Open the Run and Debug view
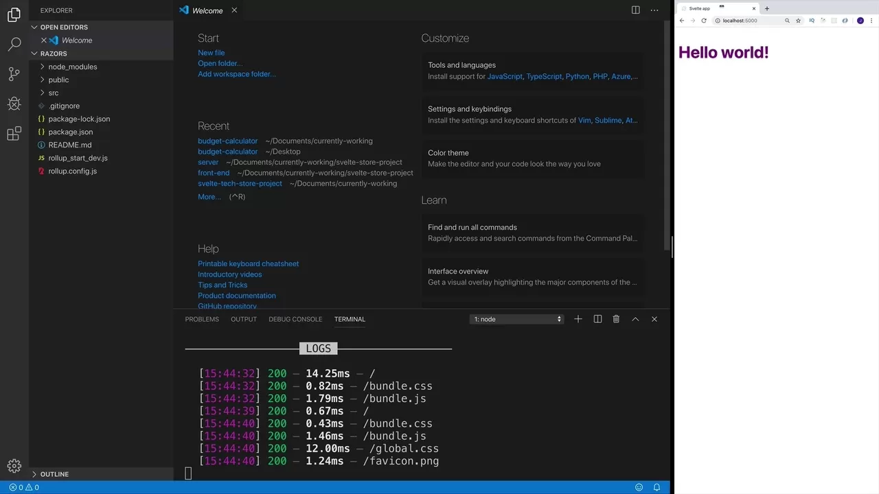The height and width of the screenshot is (494, 879). pyautogui.click(x=14, y=104)
